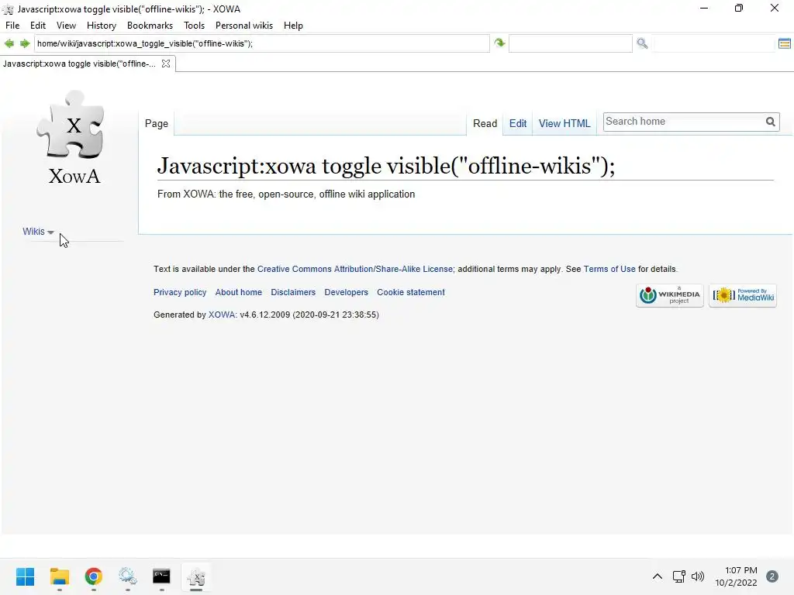Image resolution: width=794 pixels, height=595 pixels.
Task: Open the Cookie statement link
Action: (x=411, y=292)
